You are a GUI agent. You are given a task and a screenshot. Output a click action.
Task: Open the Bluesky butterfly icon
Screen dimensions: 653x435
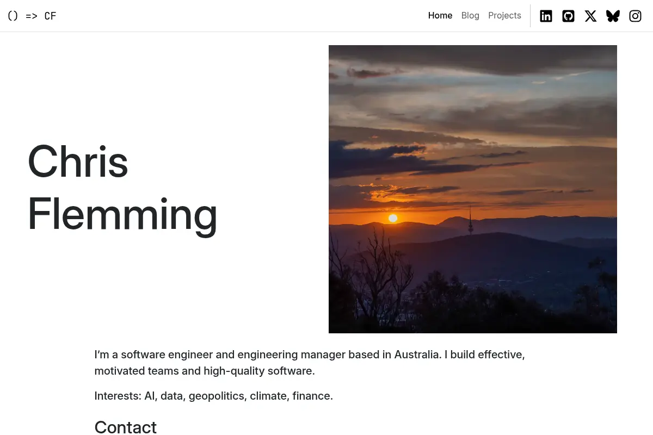(x=613, y=16)
